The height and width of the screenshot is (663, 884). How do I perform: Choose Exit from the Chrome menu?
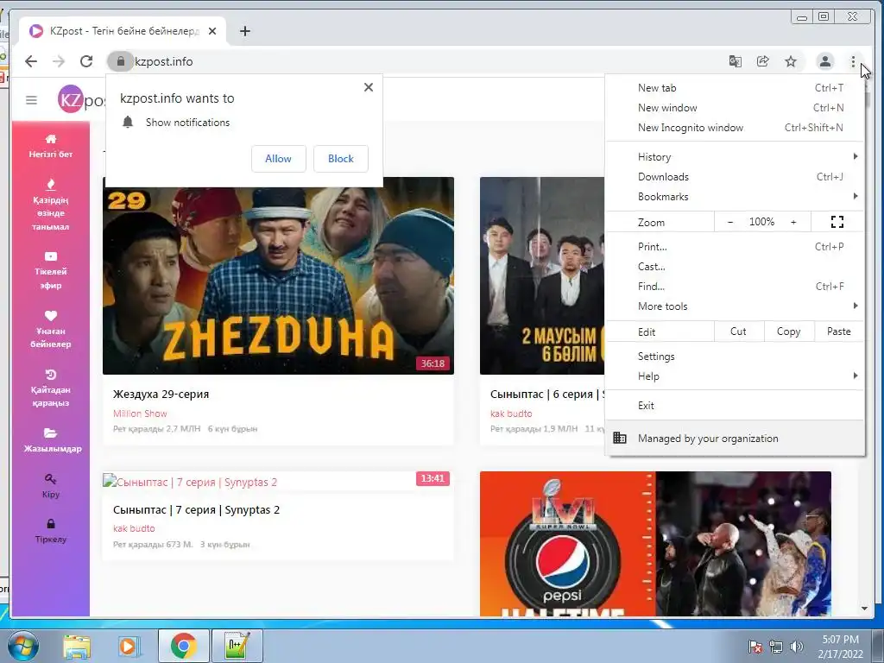[x=735, y=406]
